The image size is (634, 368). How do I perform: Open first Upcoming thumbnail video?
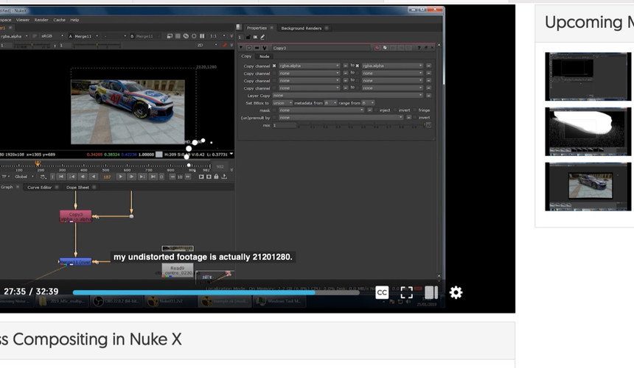point(588,77)
